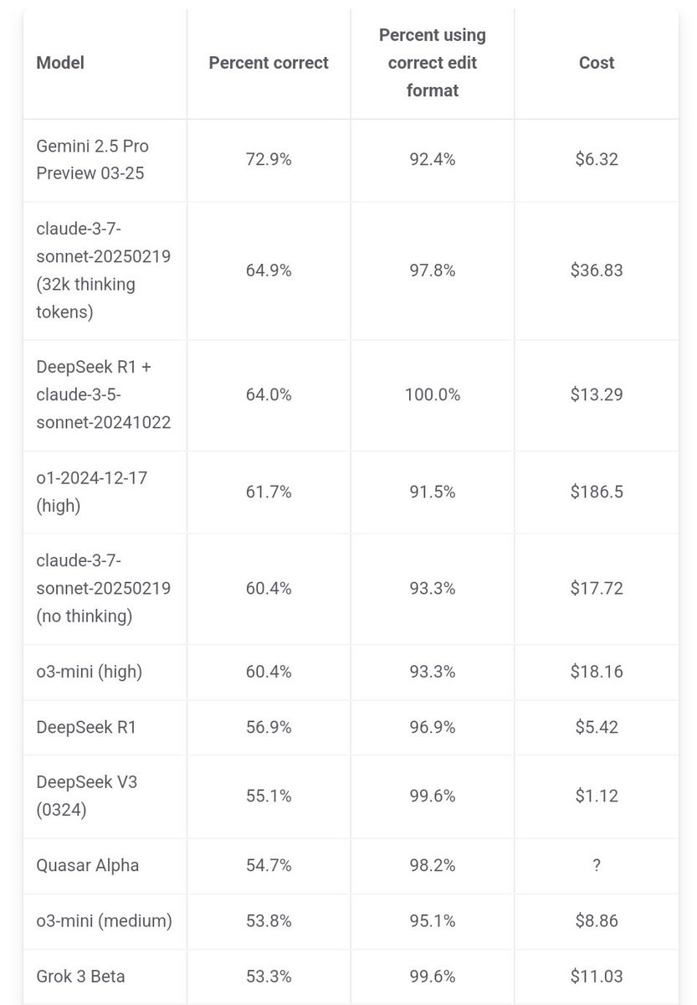Select the $1.12 cost value

596,796
